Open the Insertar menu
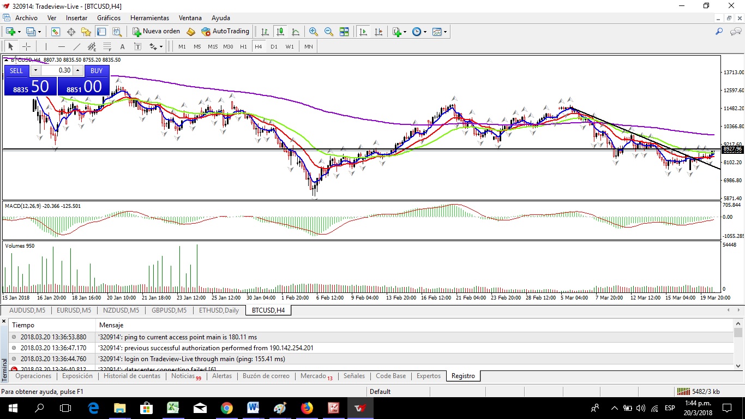This screenshot has width=745, height=419. coord(76,17)
